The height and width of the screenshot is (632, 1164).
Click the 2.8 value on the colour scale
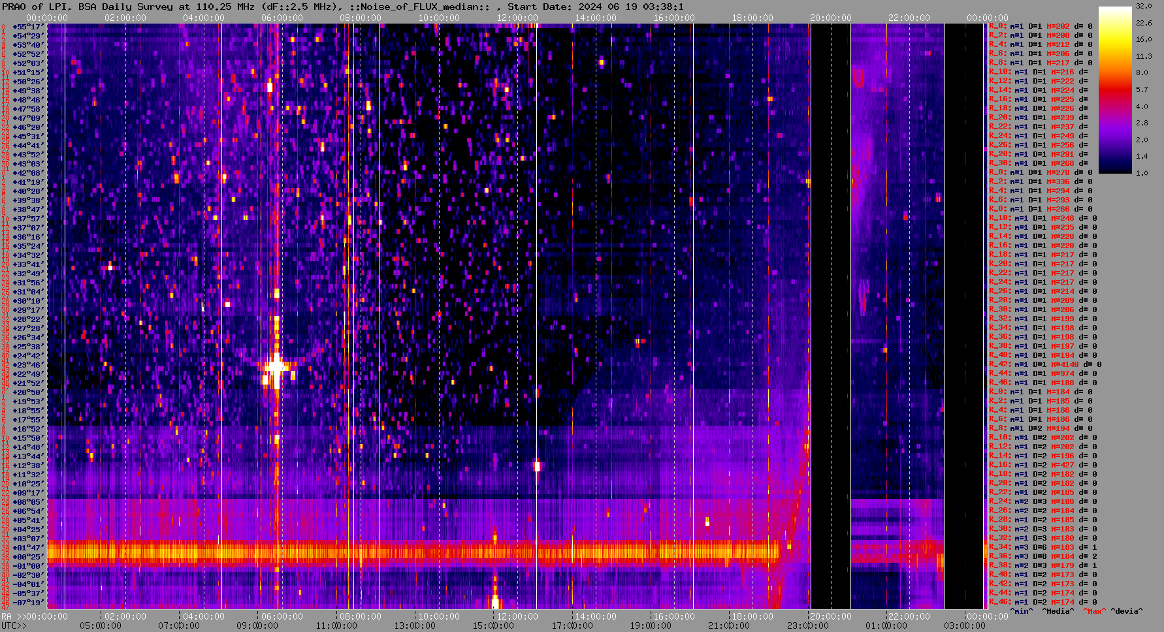(1142, 123)
